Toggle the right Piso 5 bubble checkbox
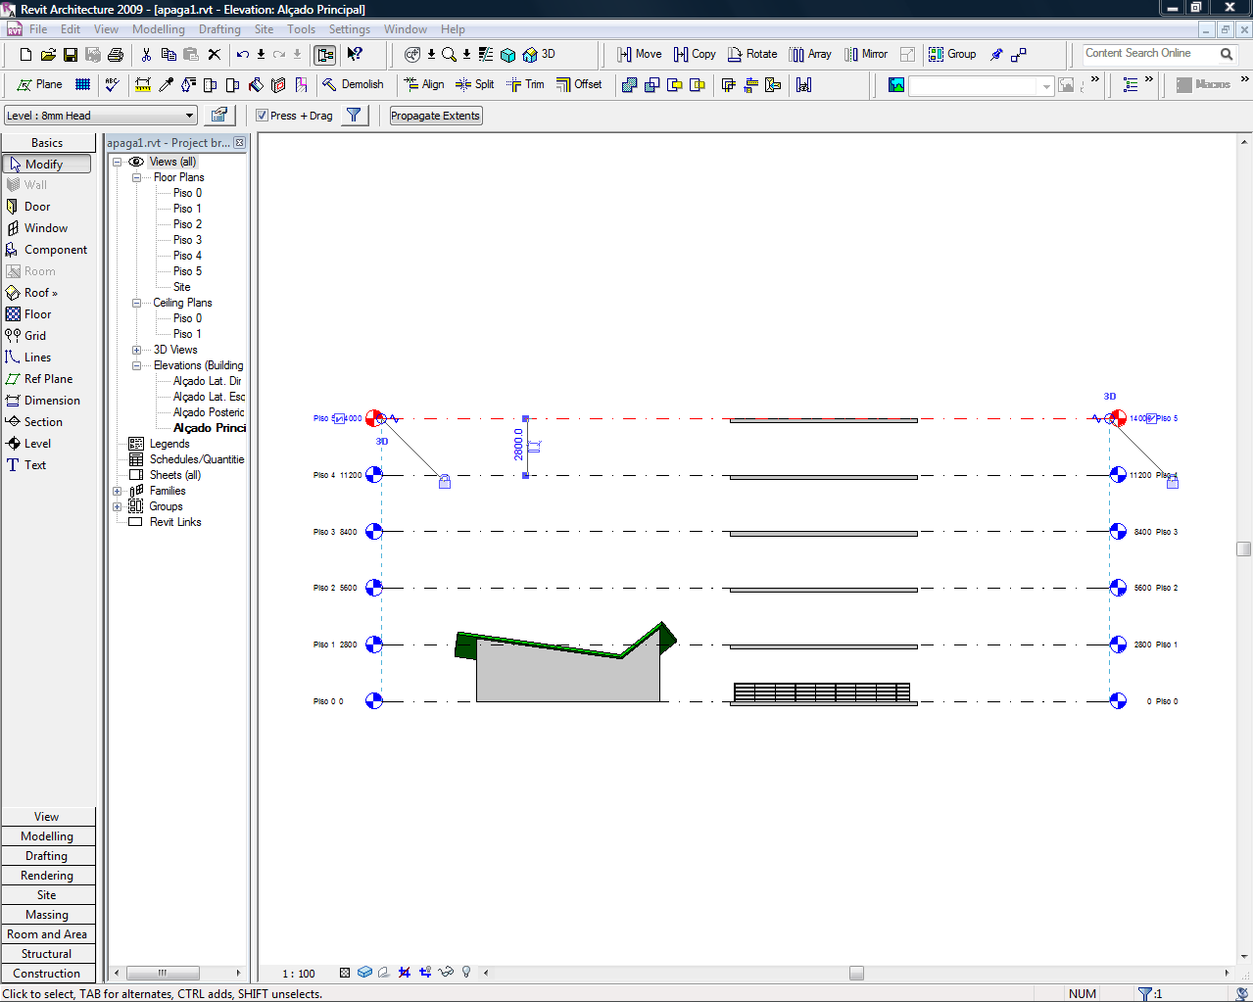The width and height of the screenshot is (1253, 1002). click(1151, 419)
